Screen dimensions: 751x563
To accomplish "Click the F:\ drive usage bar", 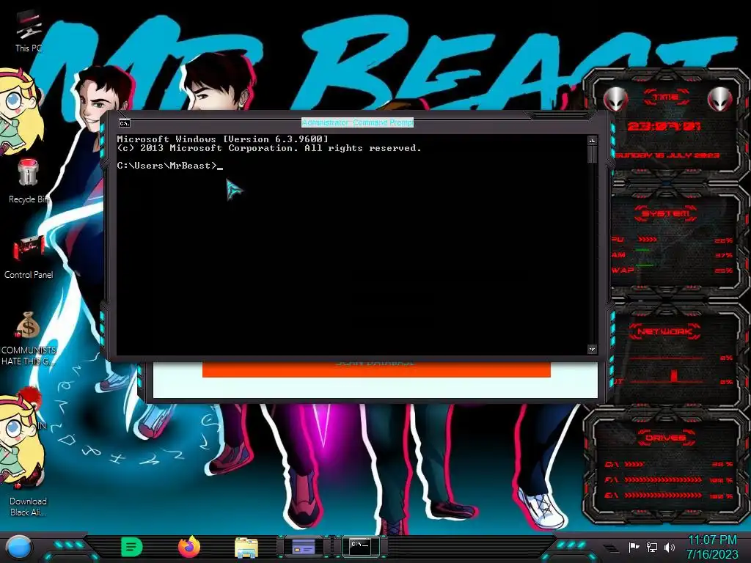I will coord(663,479).
